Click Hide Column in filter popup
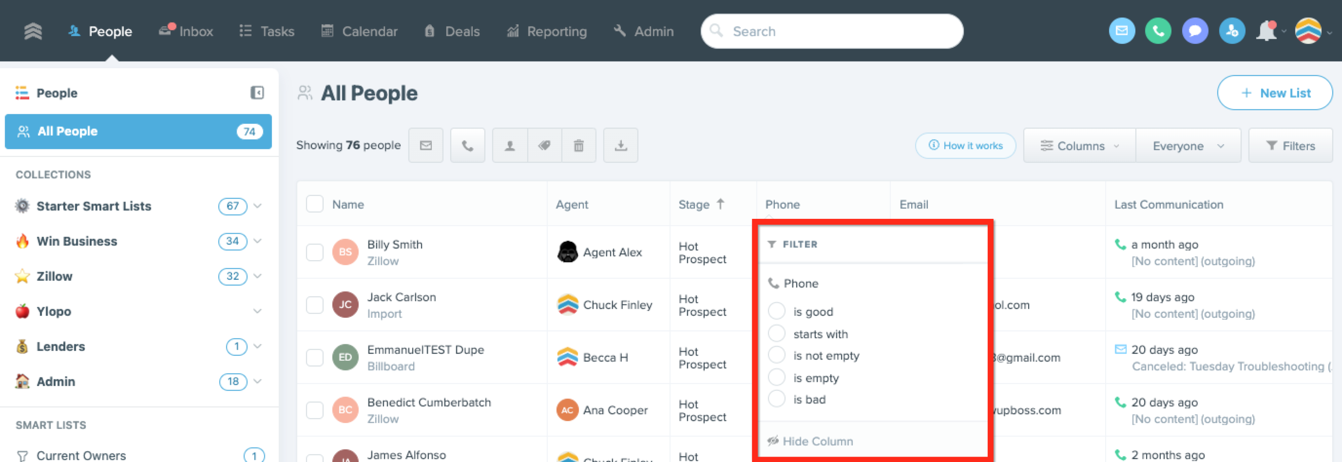This screenshot has width=1342, height=462. pyautogui.click(x=810, y=441)
